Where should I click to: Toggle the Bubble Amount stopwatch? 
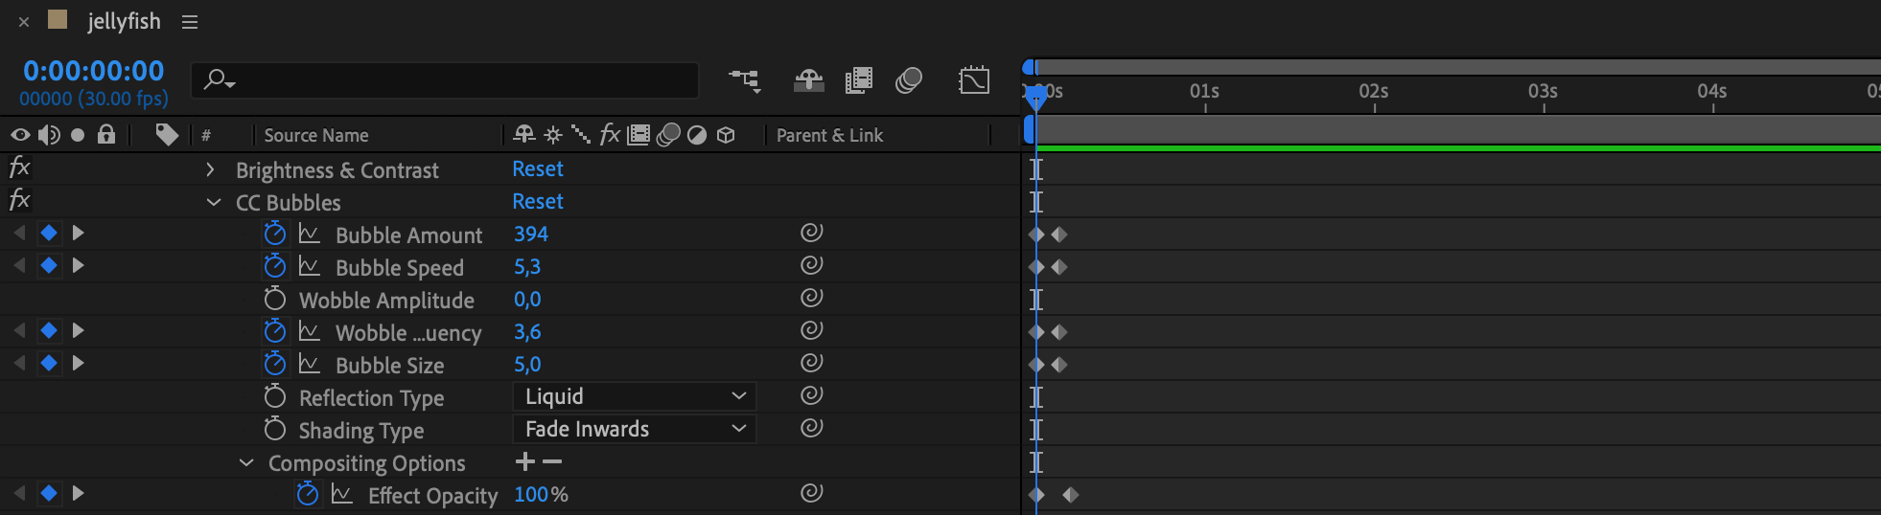point(275,235)
